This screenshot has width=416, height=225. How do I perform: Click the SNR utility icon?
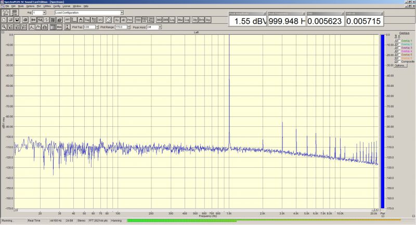click(165, 20)
